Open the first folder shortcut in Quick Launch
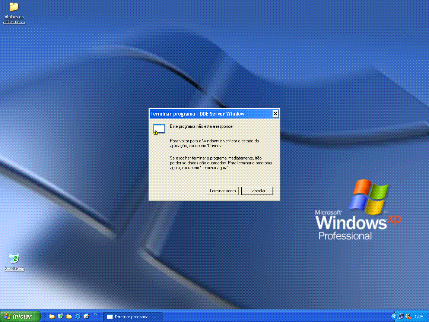This screenshot has width=429, height=322. [x=51, y=316]
